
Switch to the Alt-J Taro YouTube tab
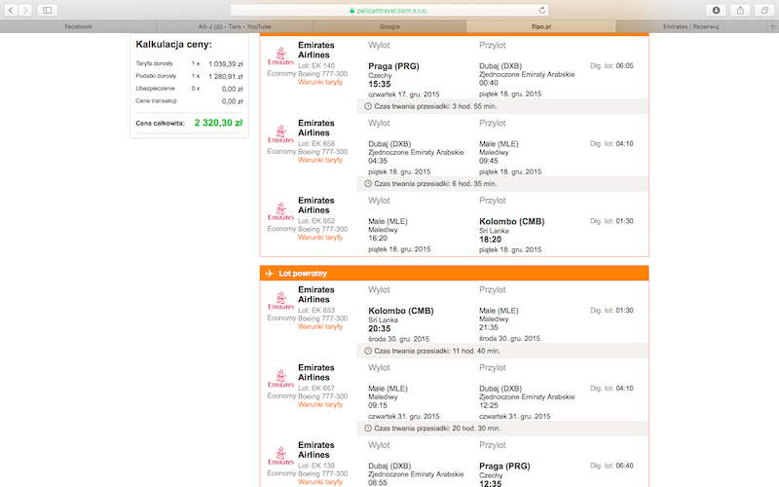[235, 26]
